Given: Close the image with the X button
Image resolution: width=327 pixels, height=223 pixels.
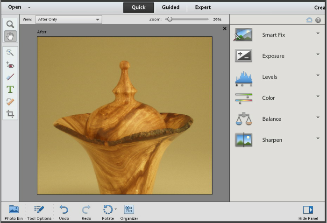Looking at the screenshot, I should (x=225, y=28).
